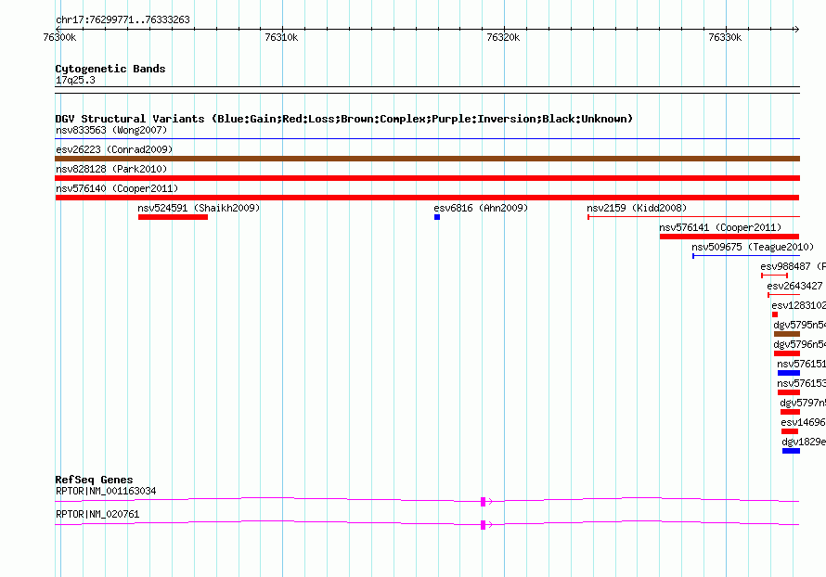Select the magenta exon of RPTOR NM_020761
826x577 pixels.
(483, 525)
